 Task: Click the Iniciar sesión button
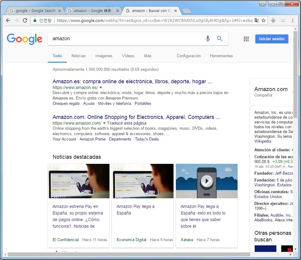point(272,39)
